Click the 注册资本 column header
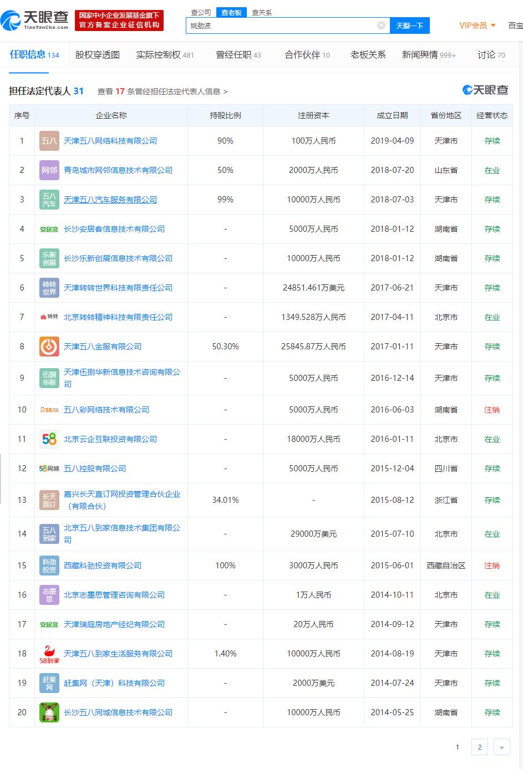523x769 pixels. click(313, 115)
